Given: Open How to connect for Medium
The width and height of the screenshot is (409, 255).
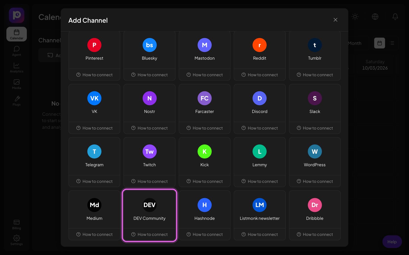Looking at the screenshot, I should pos(94,234).
